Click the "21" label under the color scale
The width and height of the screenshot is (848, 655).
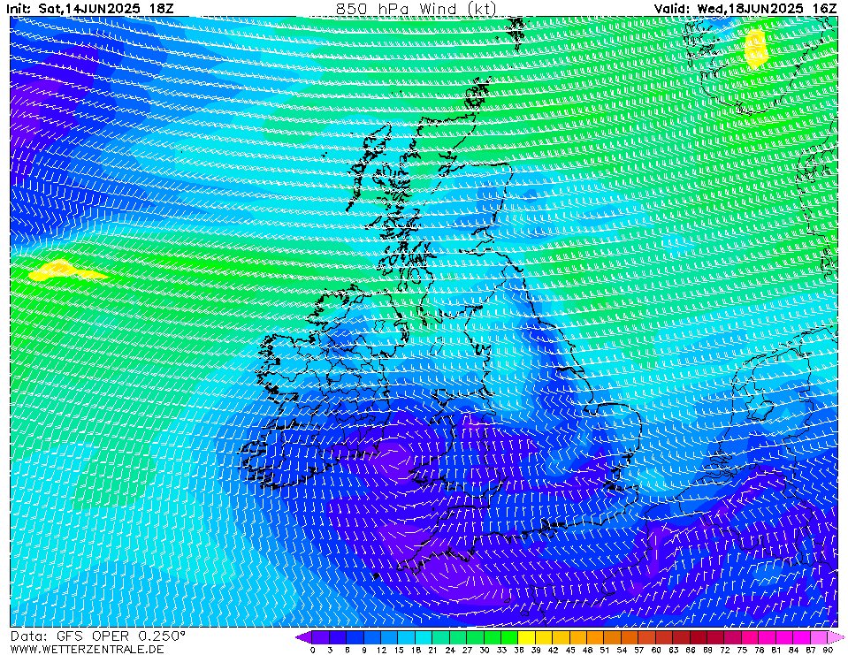pyautogui.click(x=432, y=650)
